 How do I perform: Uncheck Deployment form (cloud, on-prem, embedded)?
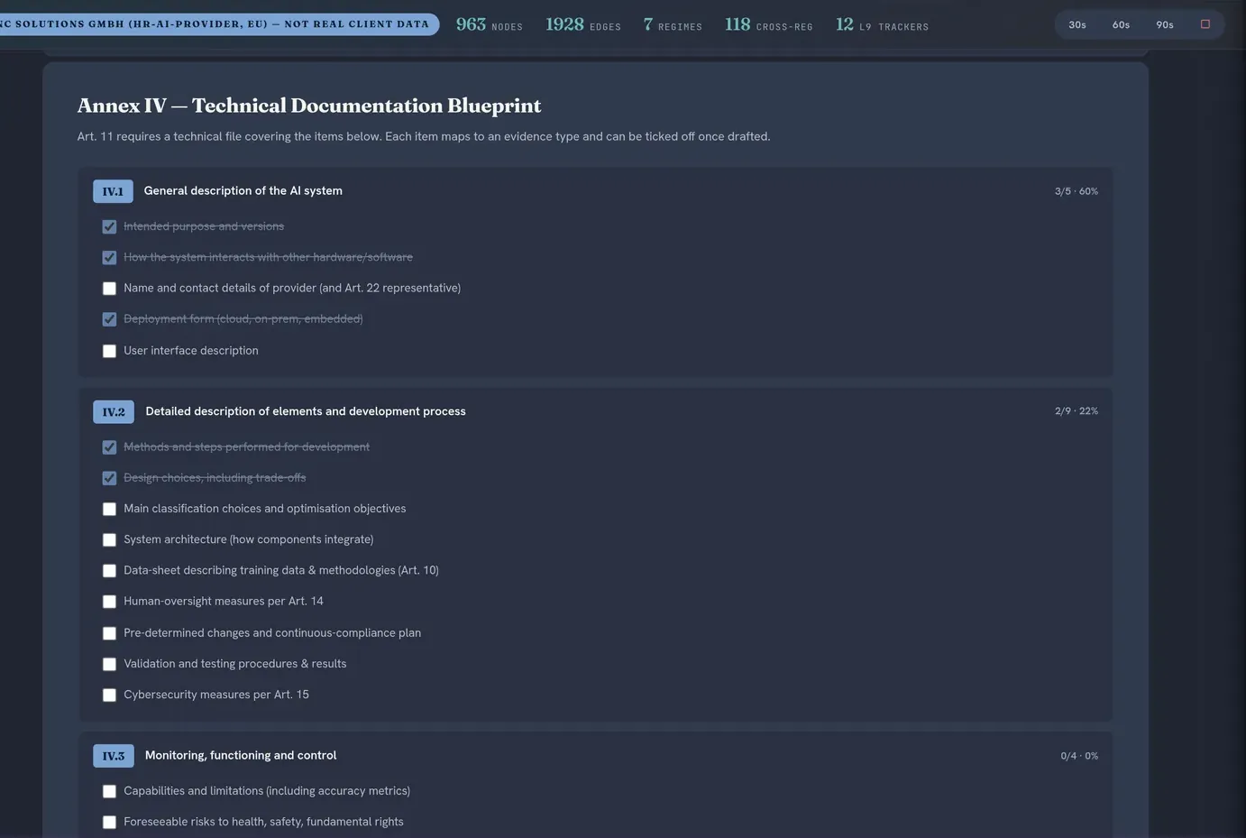109,319
